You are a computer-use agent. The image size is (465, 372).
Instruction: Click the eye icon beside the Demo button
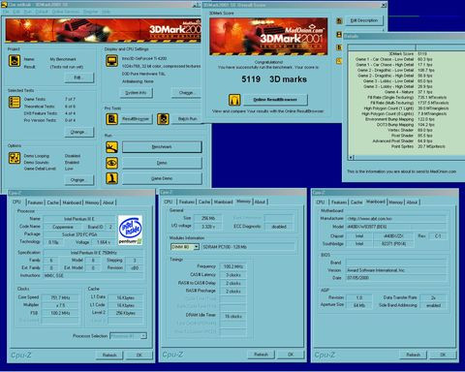click(x=111, y=163)
